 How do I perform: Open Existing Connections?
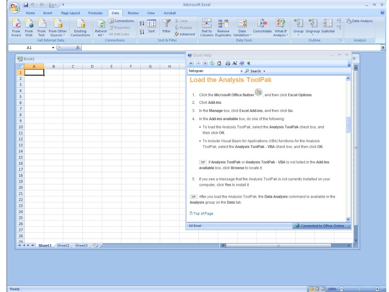click(81, 27)
